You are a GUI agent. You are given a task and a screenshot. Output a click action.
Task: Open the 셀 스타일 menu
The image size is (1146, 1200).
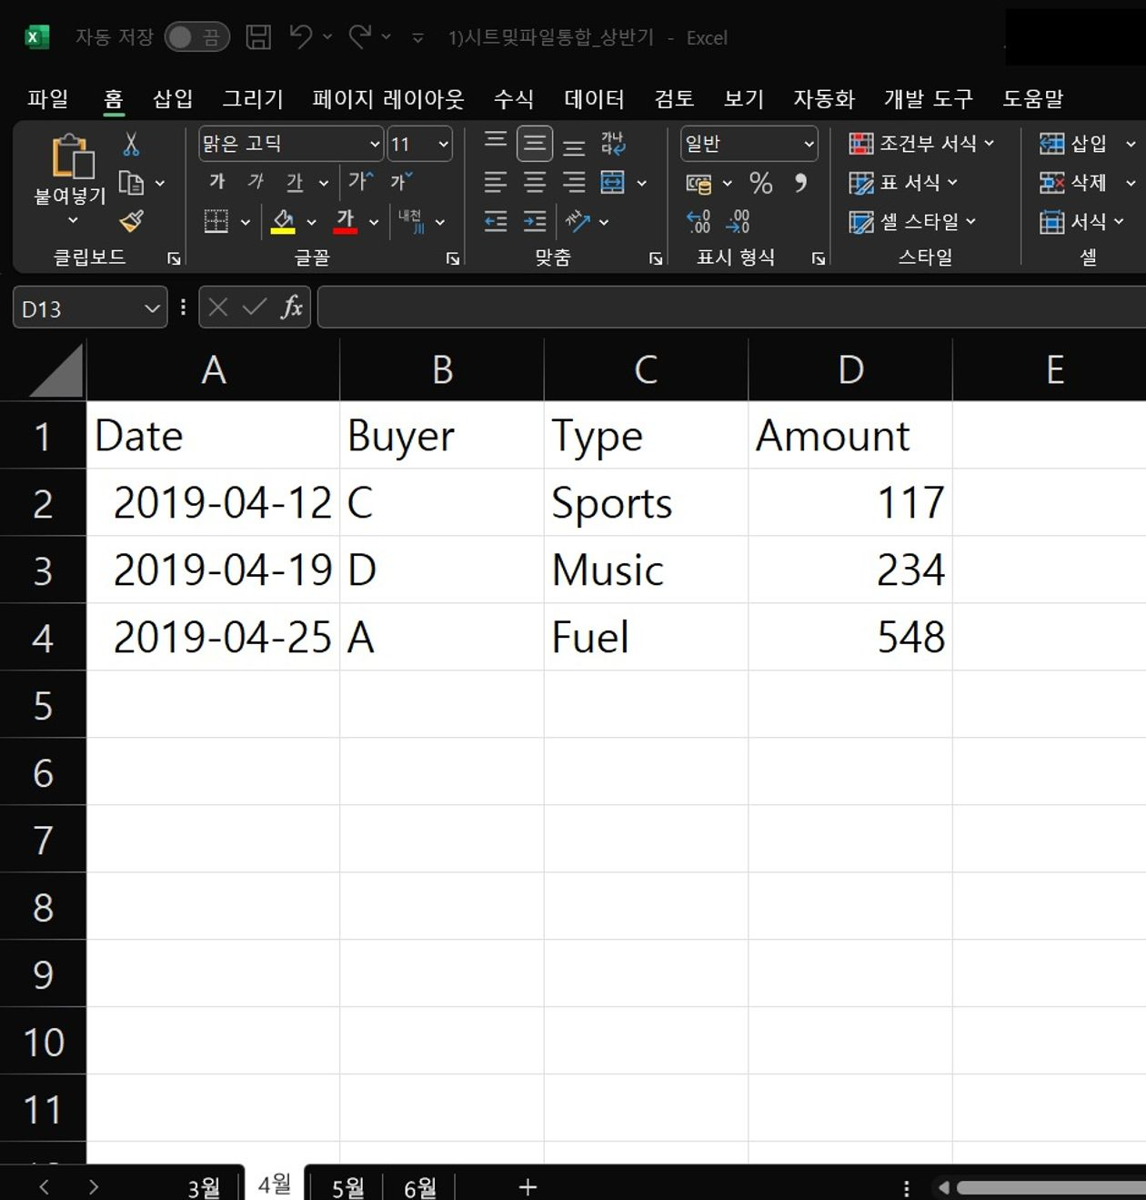coord(912,222)
